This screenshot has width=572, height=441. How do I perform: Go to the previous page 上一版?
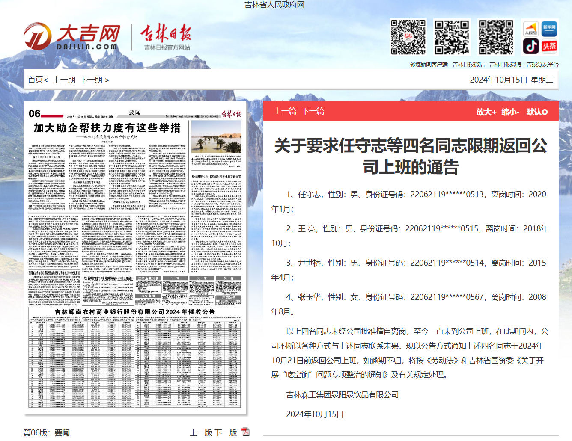tap(201, 432)
